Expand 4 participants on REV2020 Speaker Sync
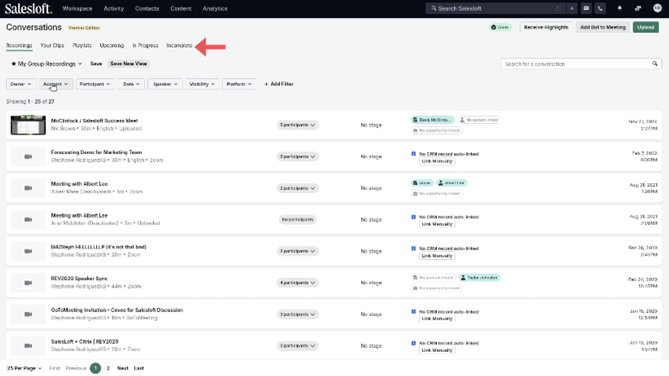 (x=297, y=283)
